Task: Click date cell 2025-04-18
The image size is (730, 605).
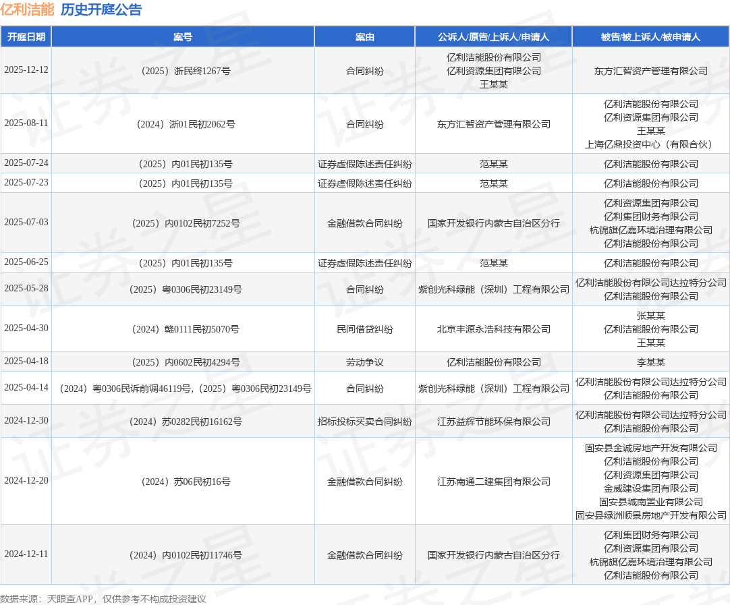Action: click(26, 361)
